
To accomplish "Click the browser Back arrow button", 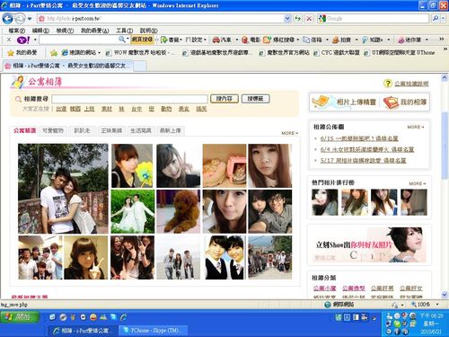I will tap(7, 19).
